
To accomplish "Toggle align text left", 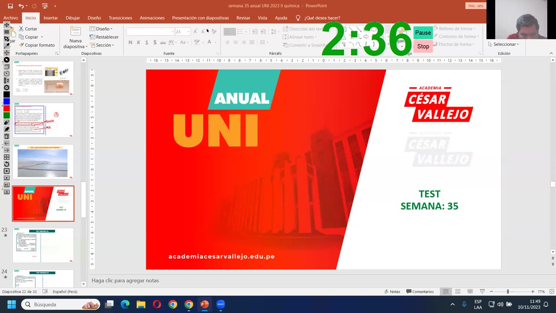I will 227,42.
